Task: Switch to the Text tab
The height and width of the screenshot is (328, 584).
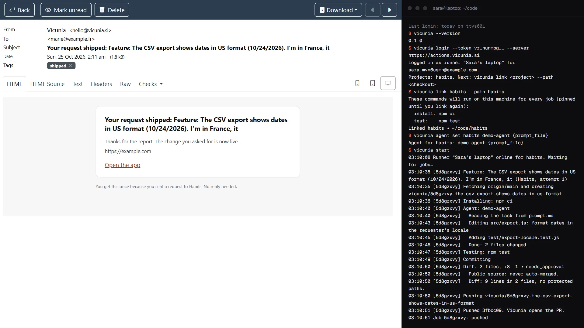Action: (x=78, y=84)
